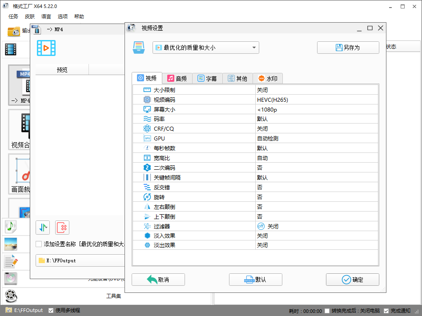Select the 视频 tab
Screen dimensions: 422x316
point(147,78)
